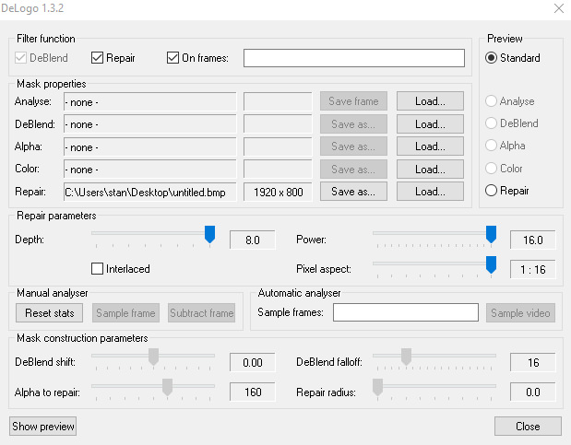This screenshot has width=571, height=445.
Task: Click the Power slider handle
Action: (492, 234)
